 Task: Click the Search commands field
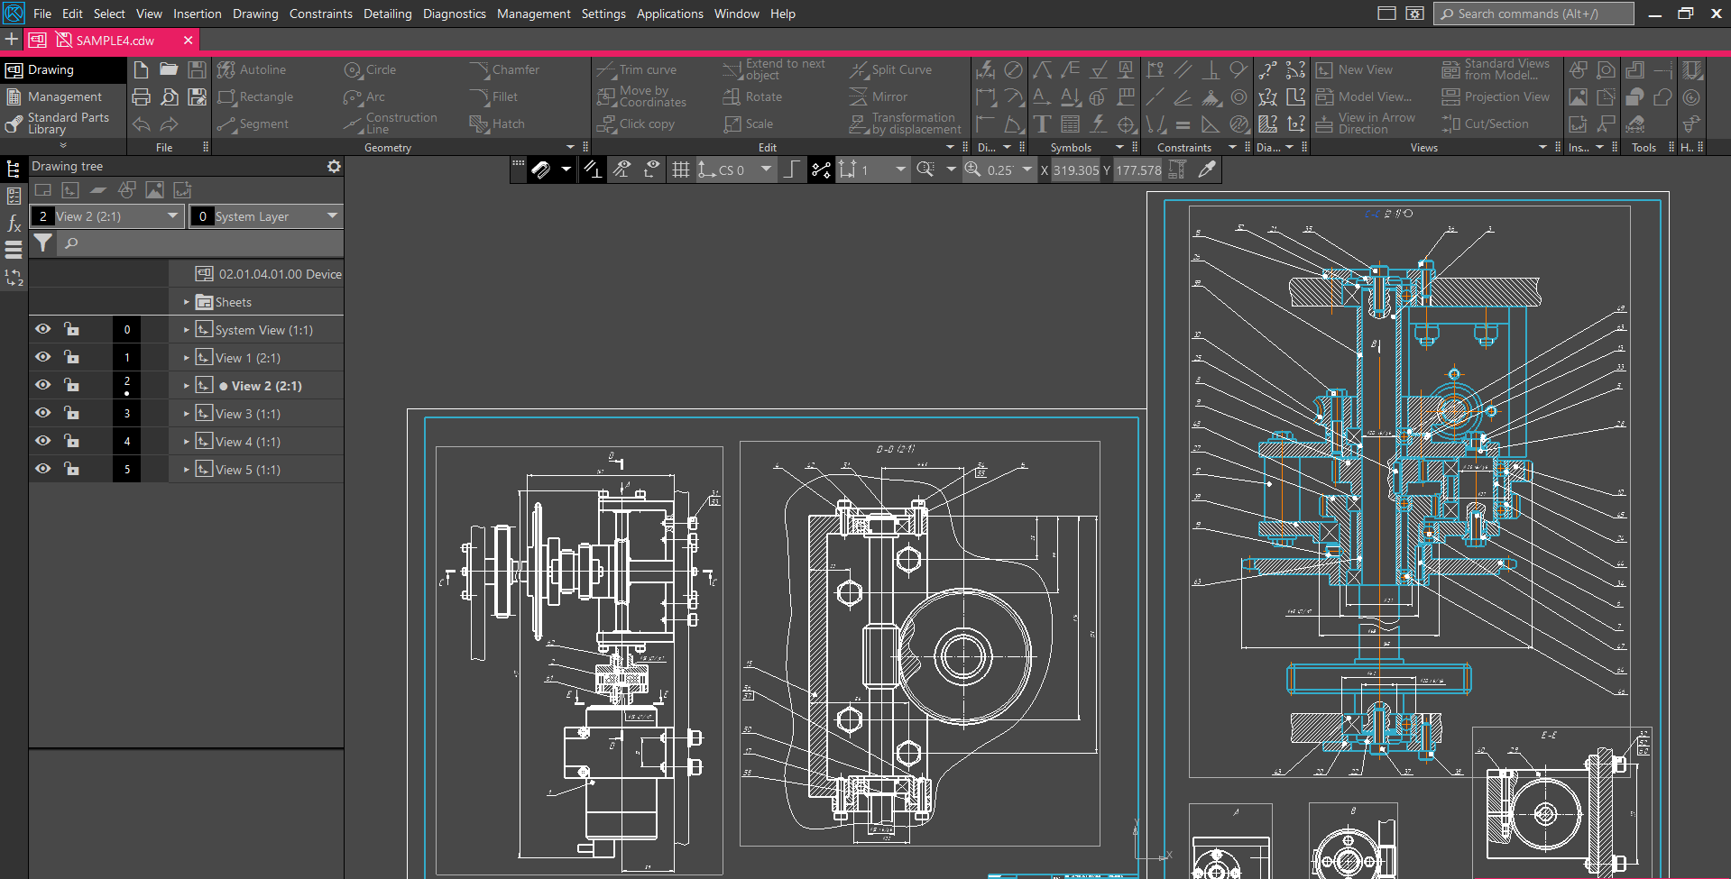[x=1533, y=14]
